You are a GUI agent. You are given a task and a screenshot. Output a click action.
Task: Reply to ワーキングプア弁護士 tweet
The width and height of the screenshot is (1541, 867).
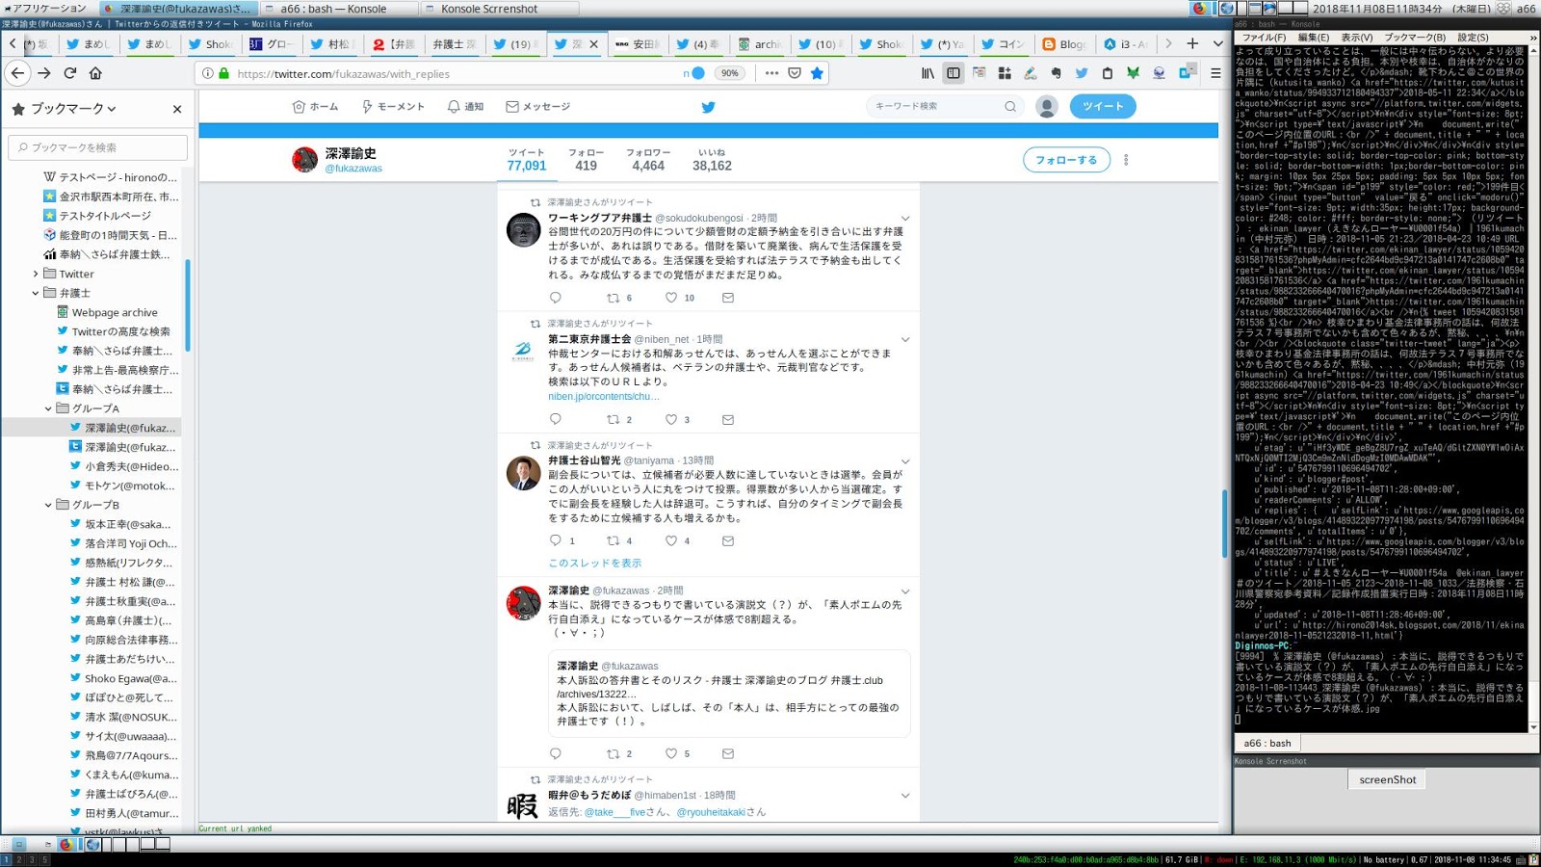click(555, 298)
